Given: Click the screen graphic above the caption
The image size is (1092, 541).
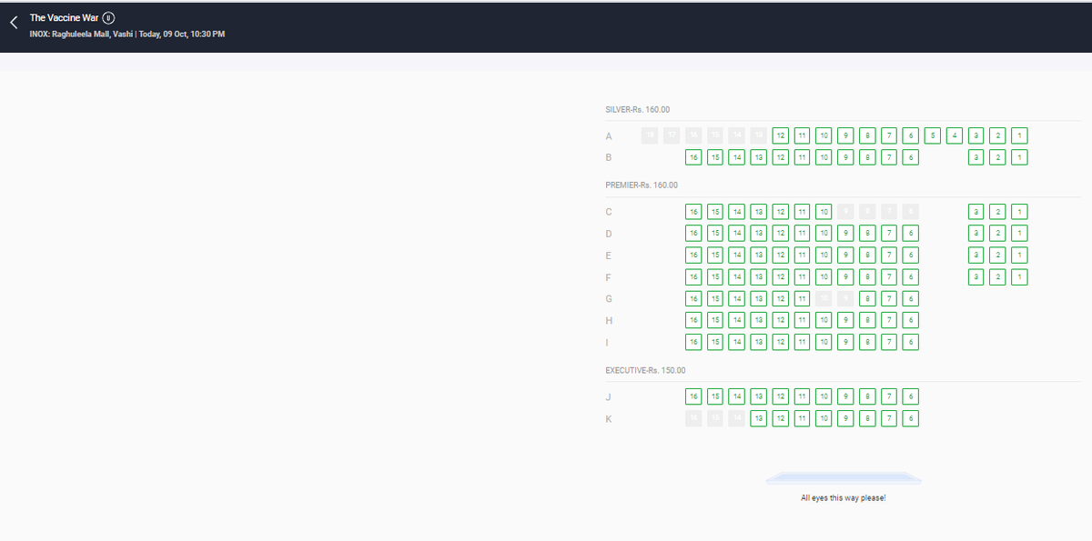Looking at the screenshot, I should pyautogui.click(x=844, y=477).
